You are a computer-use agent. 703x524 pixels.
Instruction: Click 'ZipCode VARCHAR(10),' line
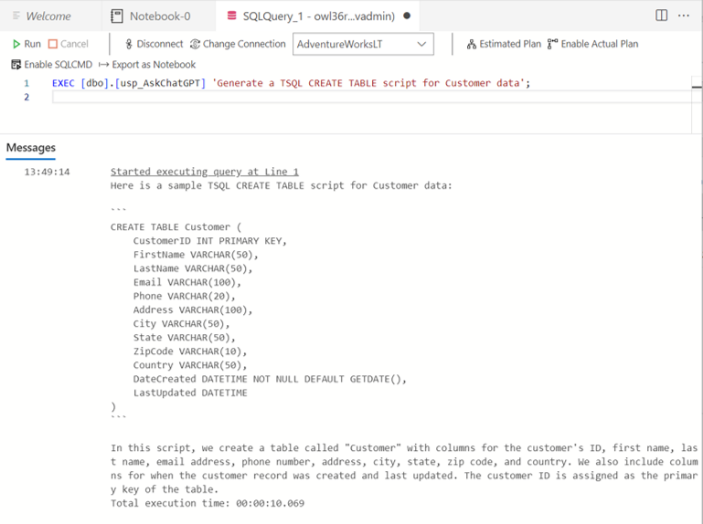point(190,351)
